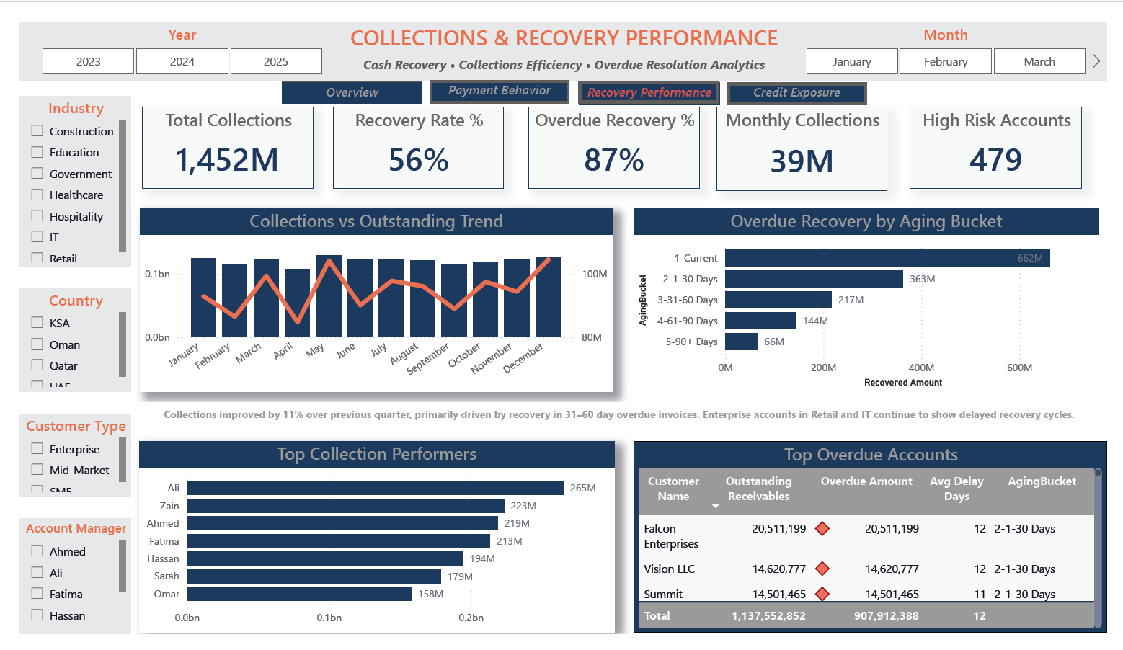Click the 5-90+ Days aging bar
Screen dimensions: 1123x650
(x=742, y=342)
